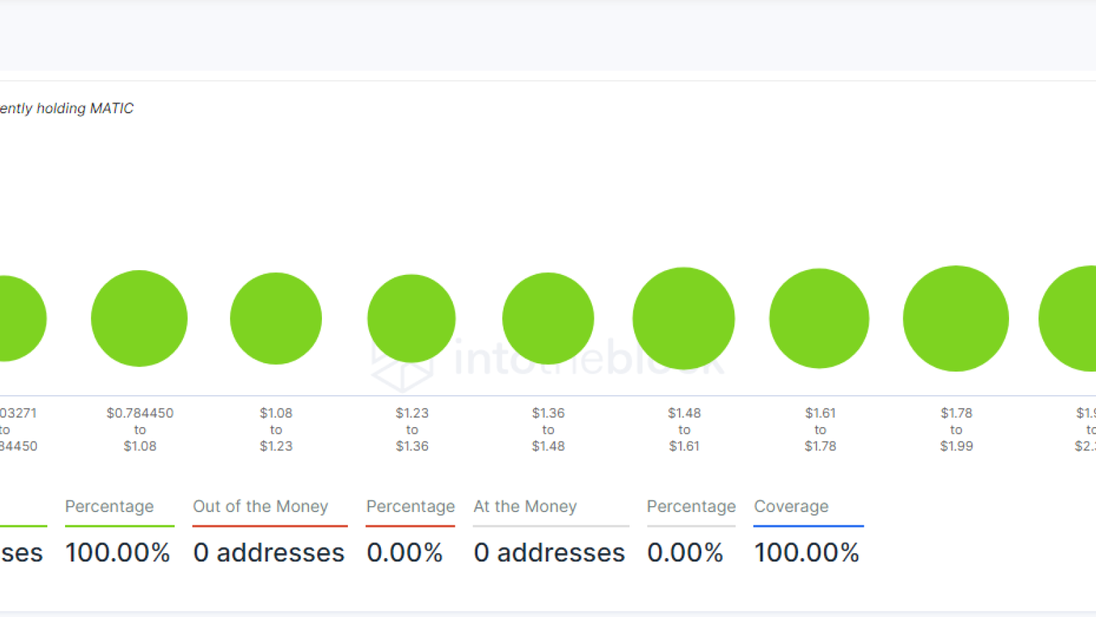
Task: Click the gray-underlined Percentage heading
Action: tap(691, 507)
